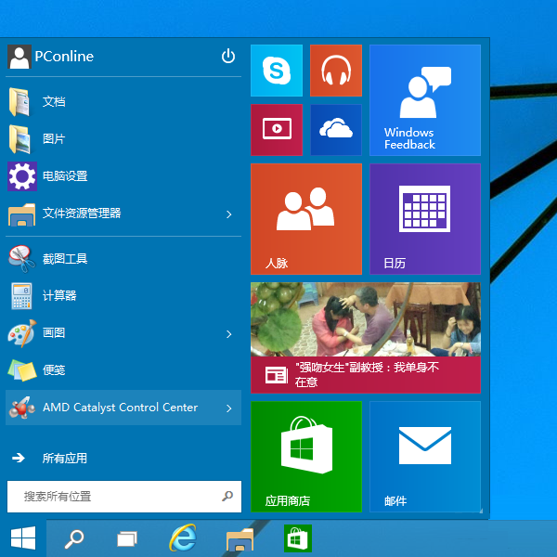Open the 邮件 Mail tile
This screenshot has height=557, width=557.
[425, 457]
